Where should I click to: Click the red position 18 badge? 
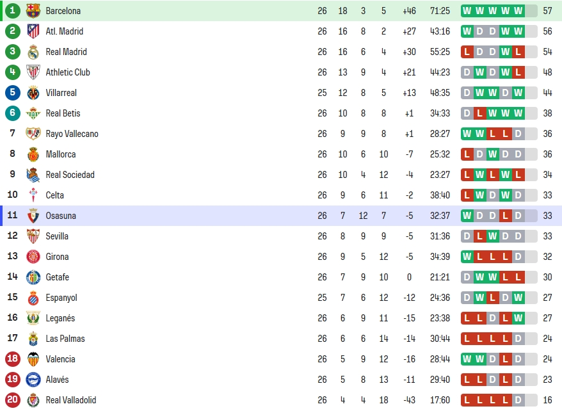pos(13,359)
